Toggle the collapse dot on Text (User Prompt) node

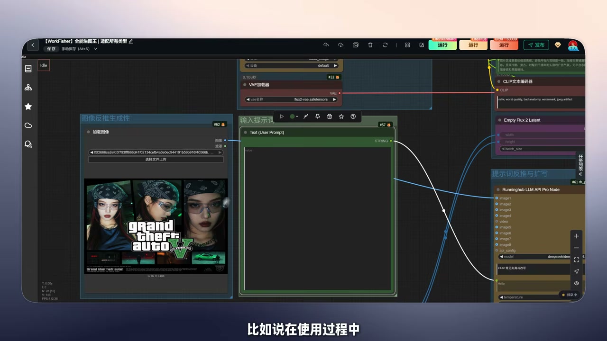tap(245, 133)
